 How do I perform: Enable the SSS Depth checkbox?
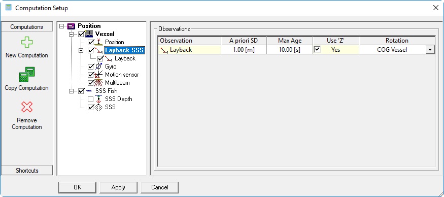point(91,99)
